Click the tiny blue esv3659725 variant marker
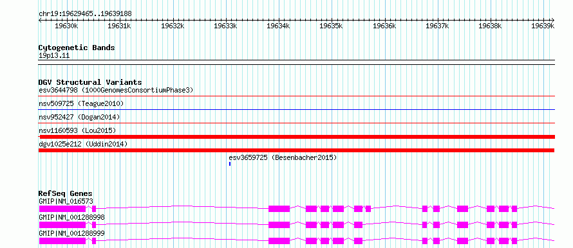Image resolution: width=573 pixels, height=248 pixels. point(230,164)
